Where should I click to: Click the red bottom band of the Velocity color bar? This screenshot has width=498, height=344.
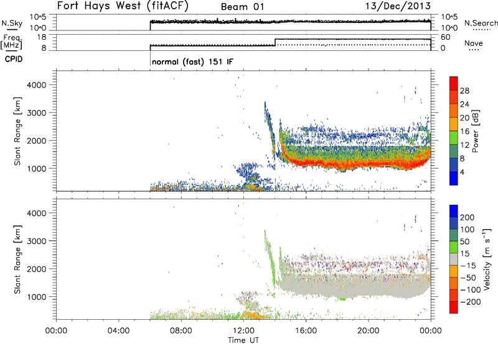coord(454,307)
